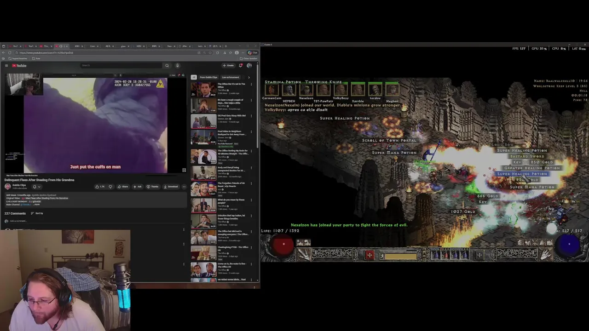Select the From Goblin Clips chip
The image size is (589, 331).
coord(208,77)
